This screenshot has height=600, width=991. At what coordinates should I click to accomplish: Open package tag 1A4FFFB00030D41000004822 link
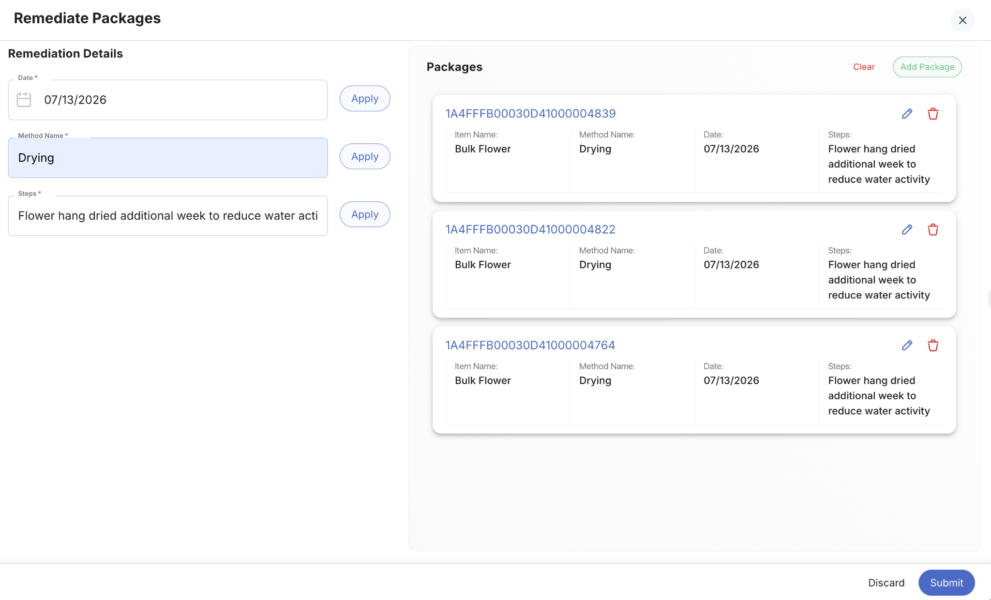pos(530,229)
